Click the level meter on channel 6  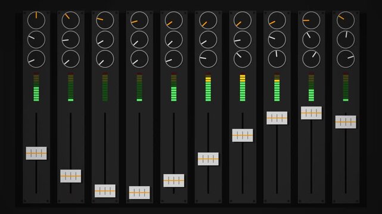[x=208, y=87]
